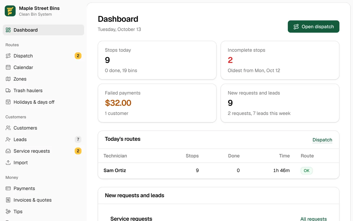Click the Today's routes heading
This screenshot has height=221, width=353.
tap(123, 139)
